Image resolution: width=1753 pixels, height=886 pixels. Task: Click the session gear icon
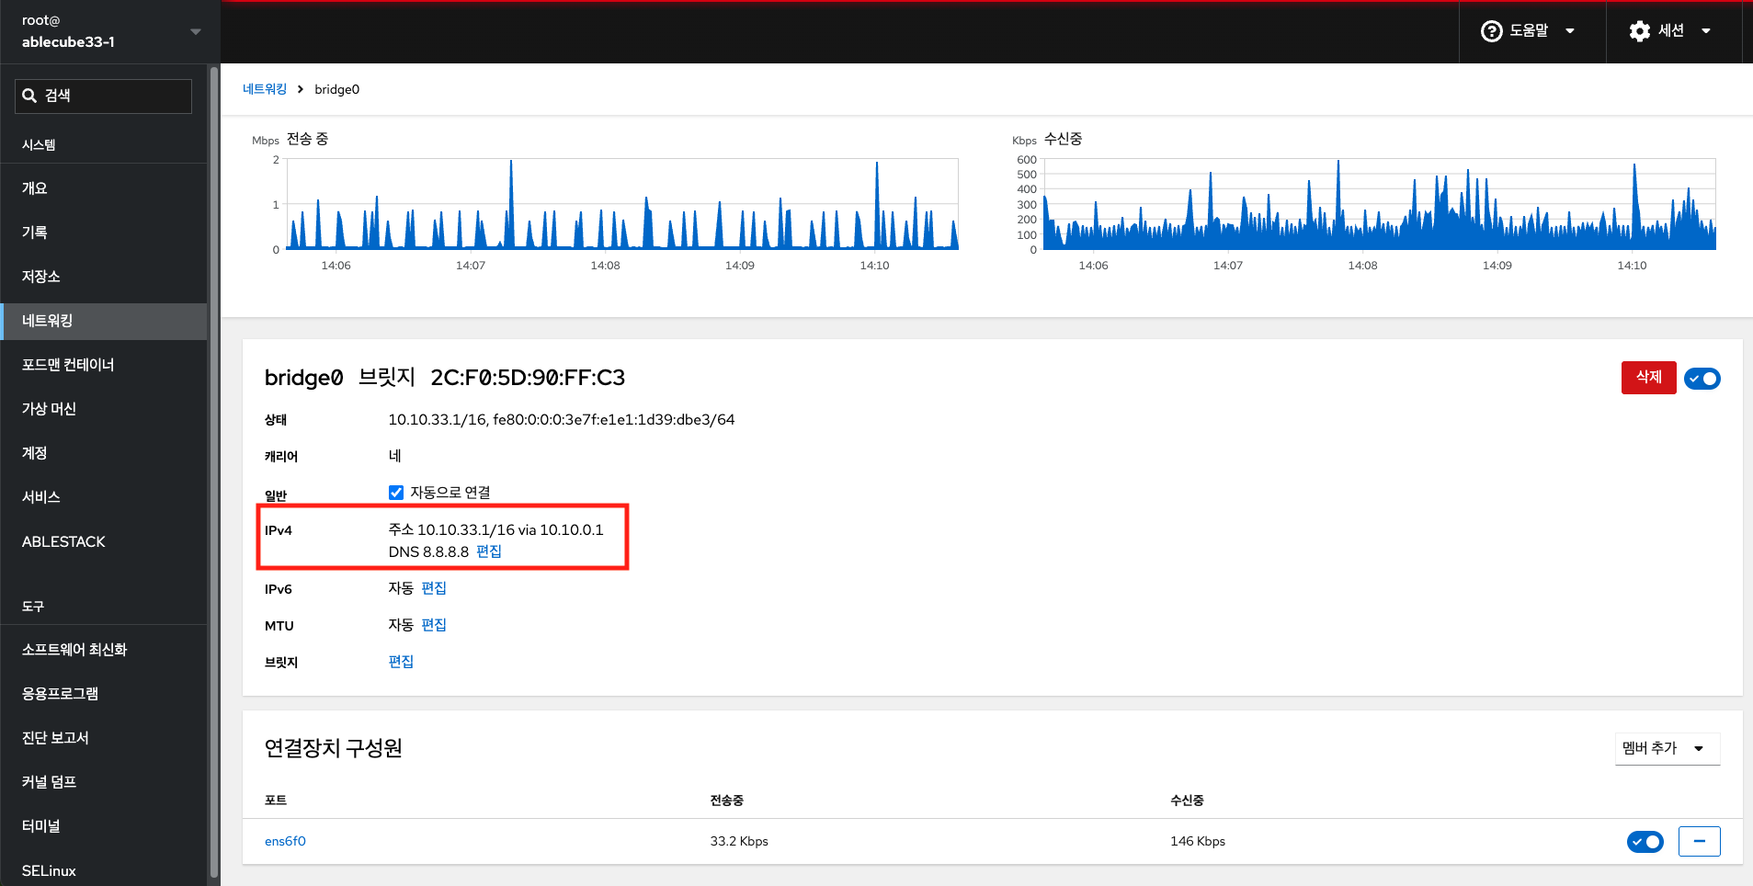pos(1639,31)
